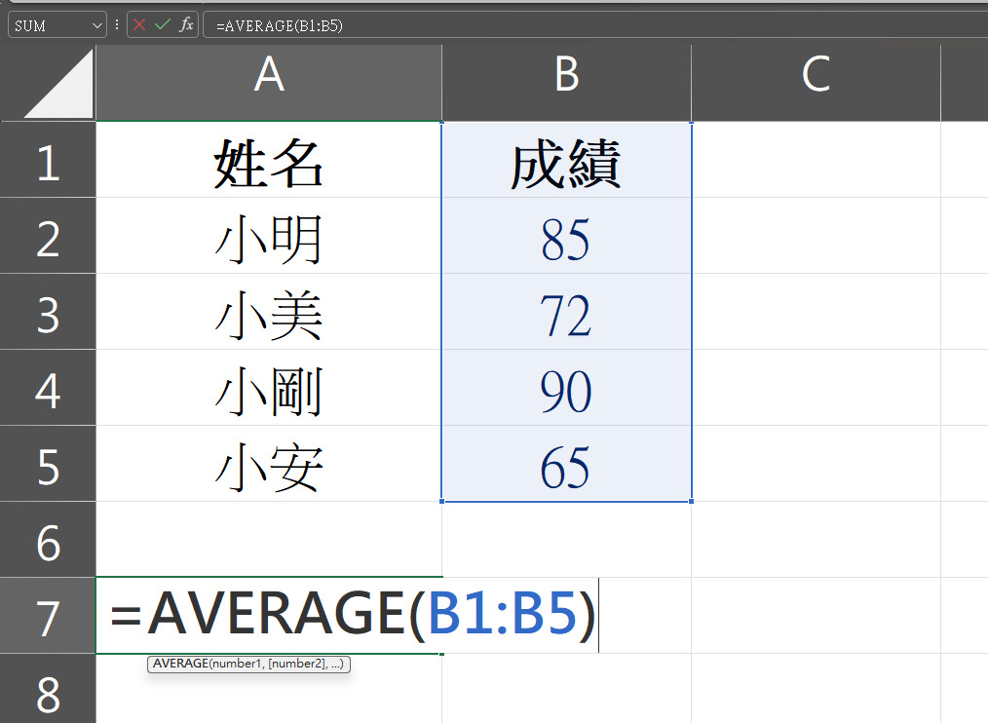Click the Select All corner triangle

57,84
